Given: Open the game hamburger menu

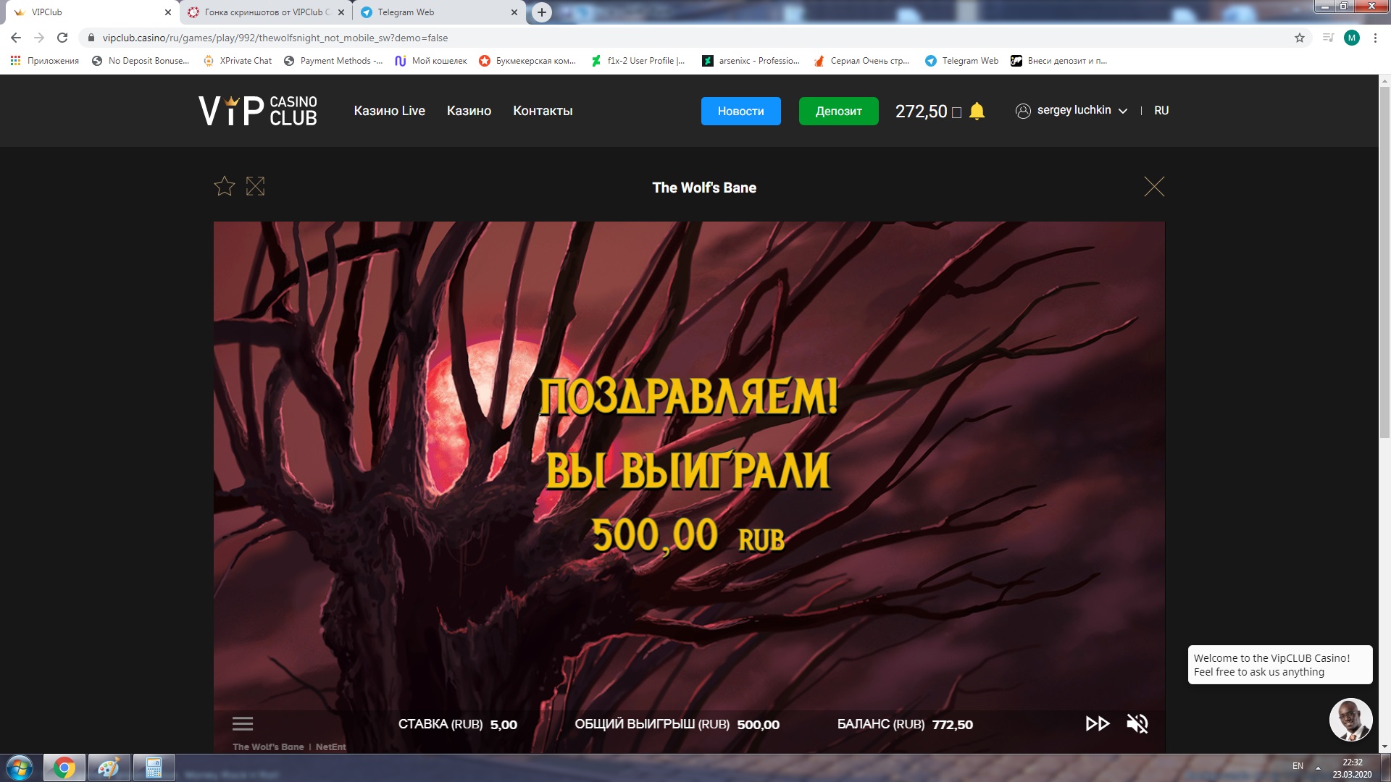Looking at the screenshot, I should click(243, 723).
